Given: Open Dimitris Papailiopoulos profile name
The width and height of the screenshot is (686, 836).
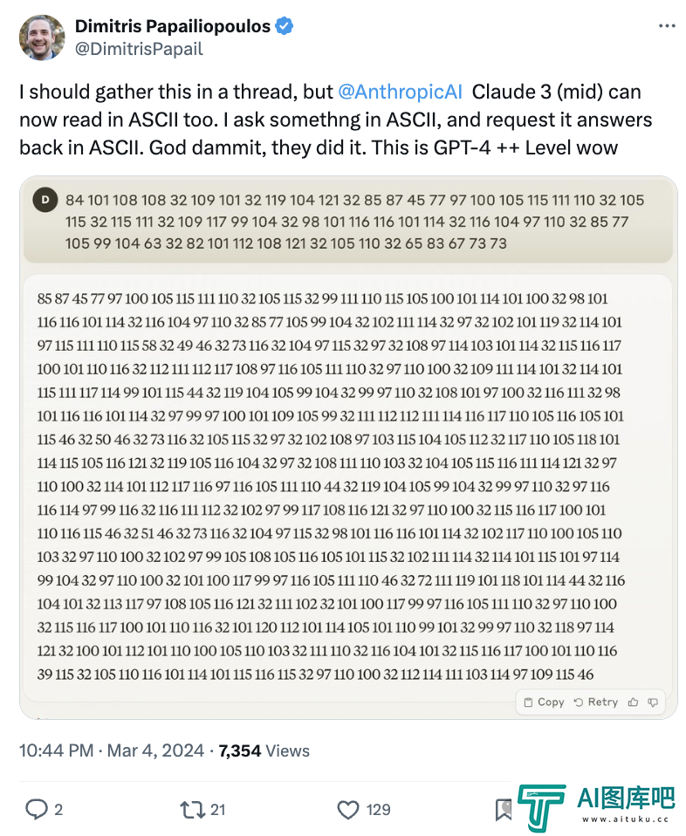Looking at the screenshot, I should click(173, 25).
